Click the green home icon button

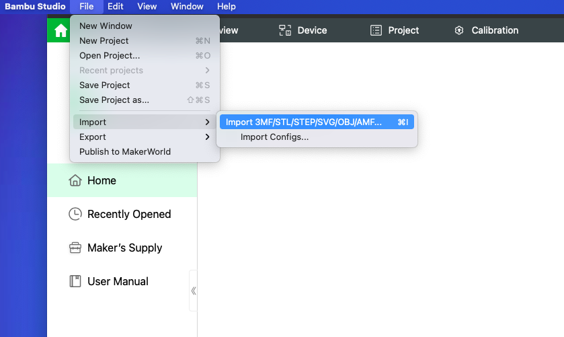point(59,30)
